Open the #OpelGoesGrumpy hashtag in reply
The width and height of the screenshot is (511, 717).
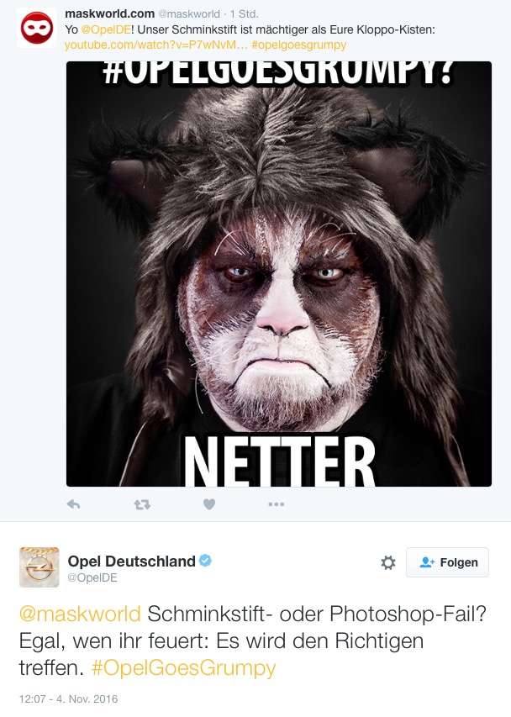tap(184, 667)
